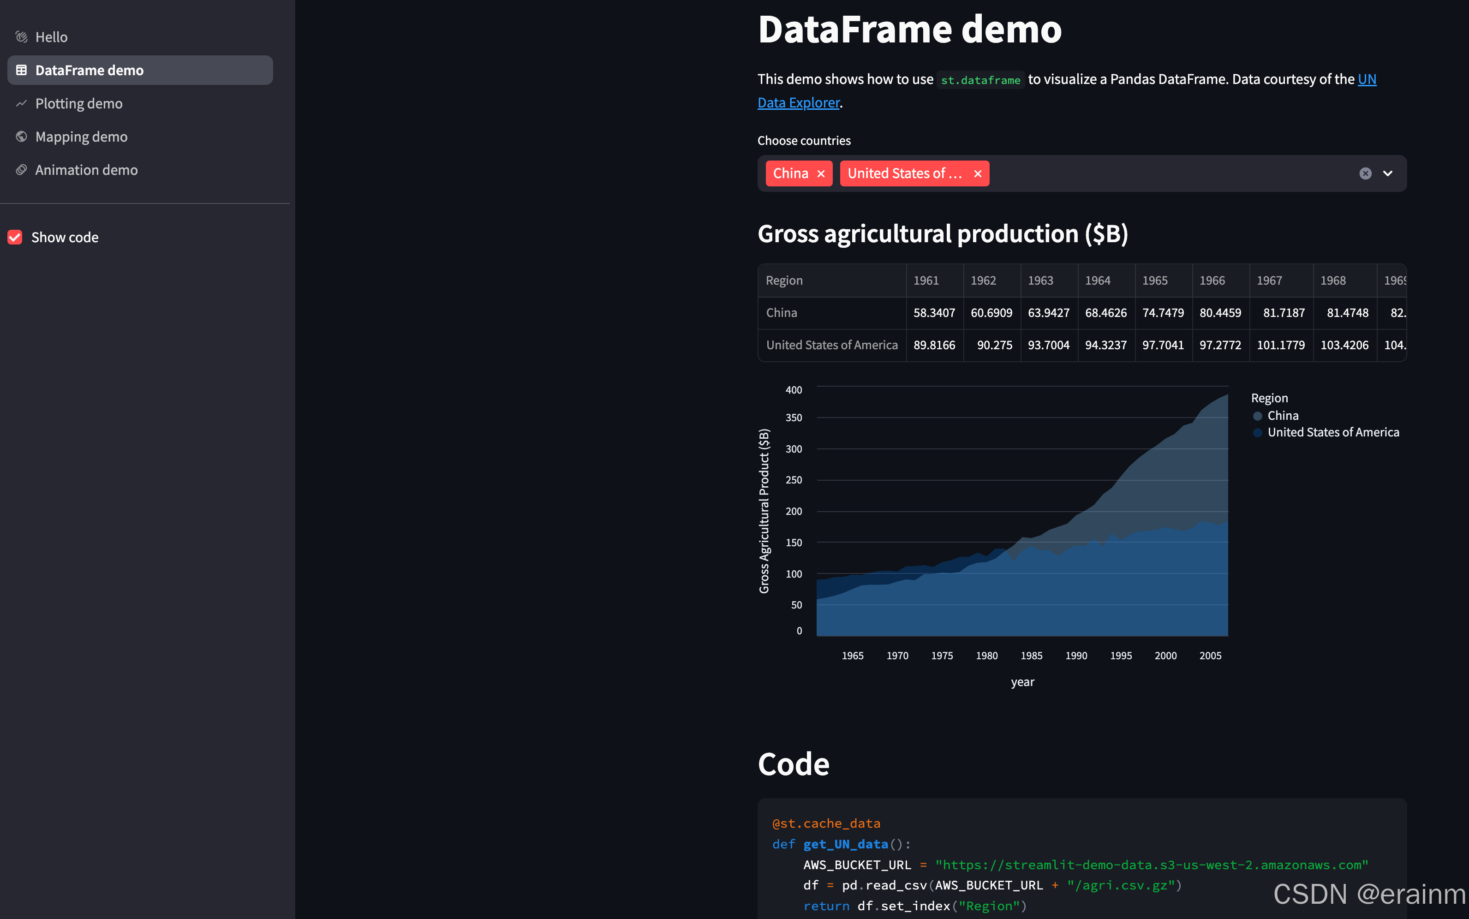Click United States of America legend dot
Image resolution: width=1469 pixels, height=919 pixels.
click(1258, 433)
